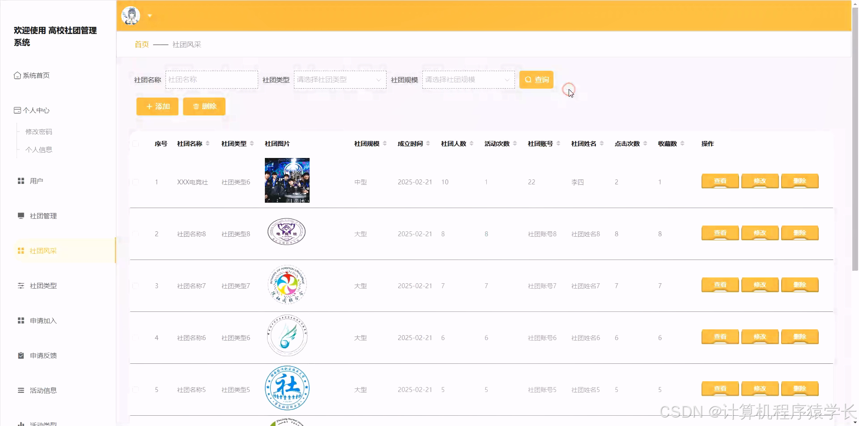Click 查看 for 社团名称5 row
The width and height of the screenshot is (859, 426).
click(x=720, y=389)
